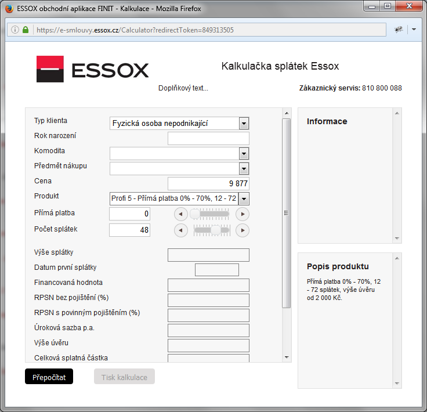Click the form scrollbar up arrow
This screenshot has width=427, height=412.
click(x=287, y=113)
